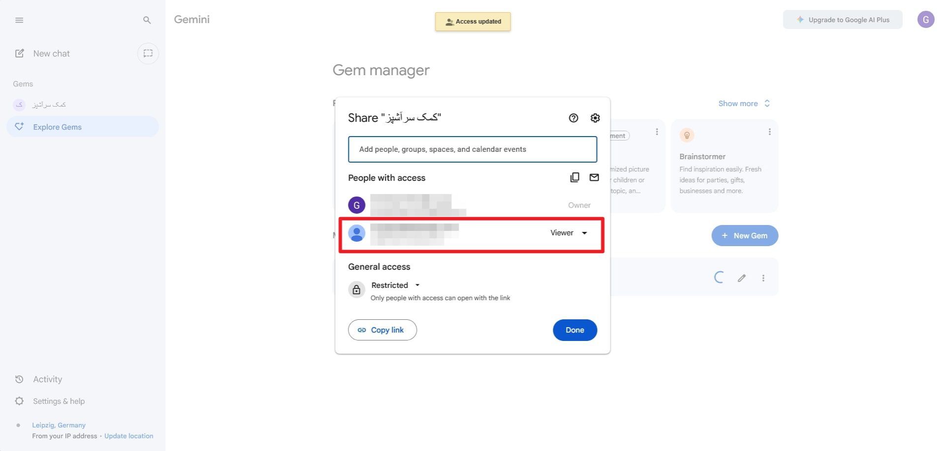This screenshot has height=451, width=945.
Task: Click the copy people list icon
Action: coord(574,177)
